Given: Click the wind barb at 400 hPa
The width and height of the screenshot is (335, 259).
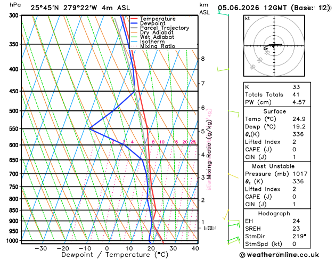Looking at the screenshot, I should click(x=223, y=69).
